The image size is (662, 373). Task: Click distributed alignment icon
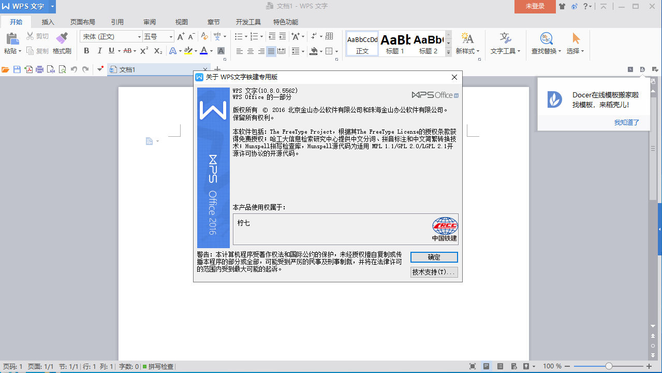click(x=282, y=51)
